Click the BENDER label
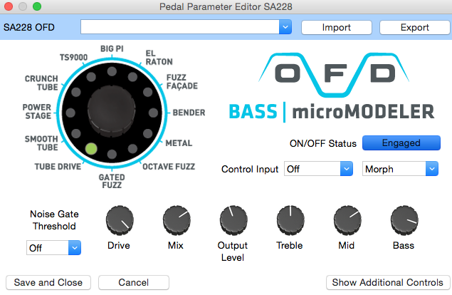452x295 pixels. [189, 113]
